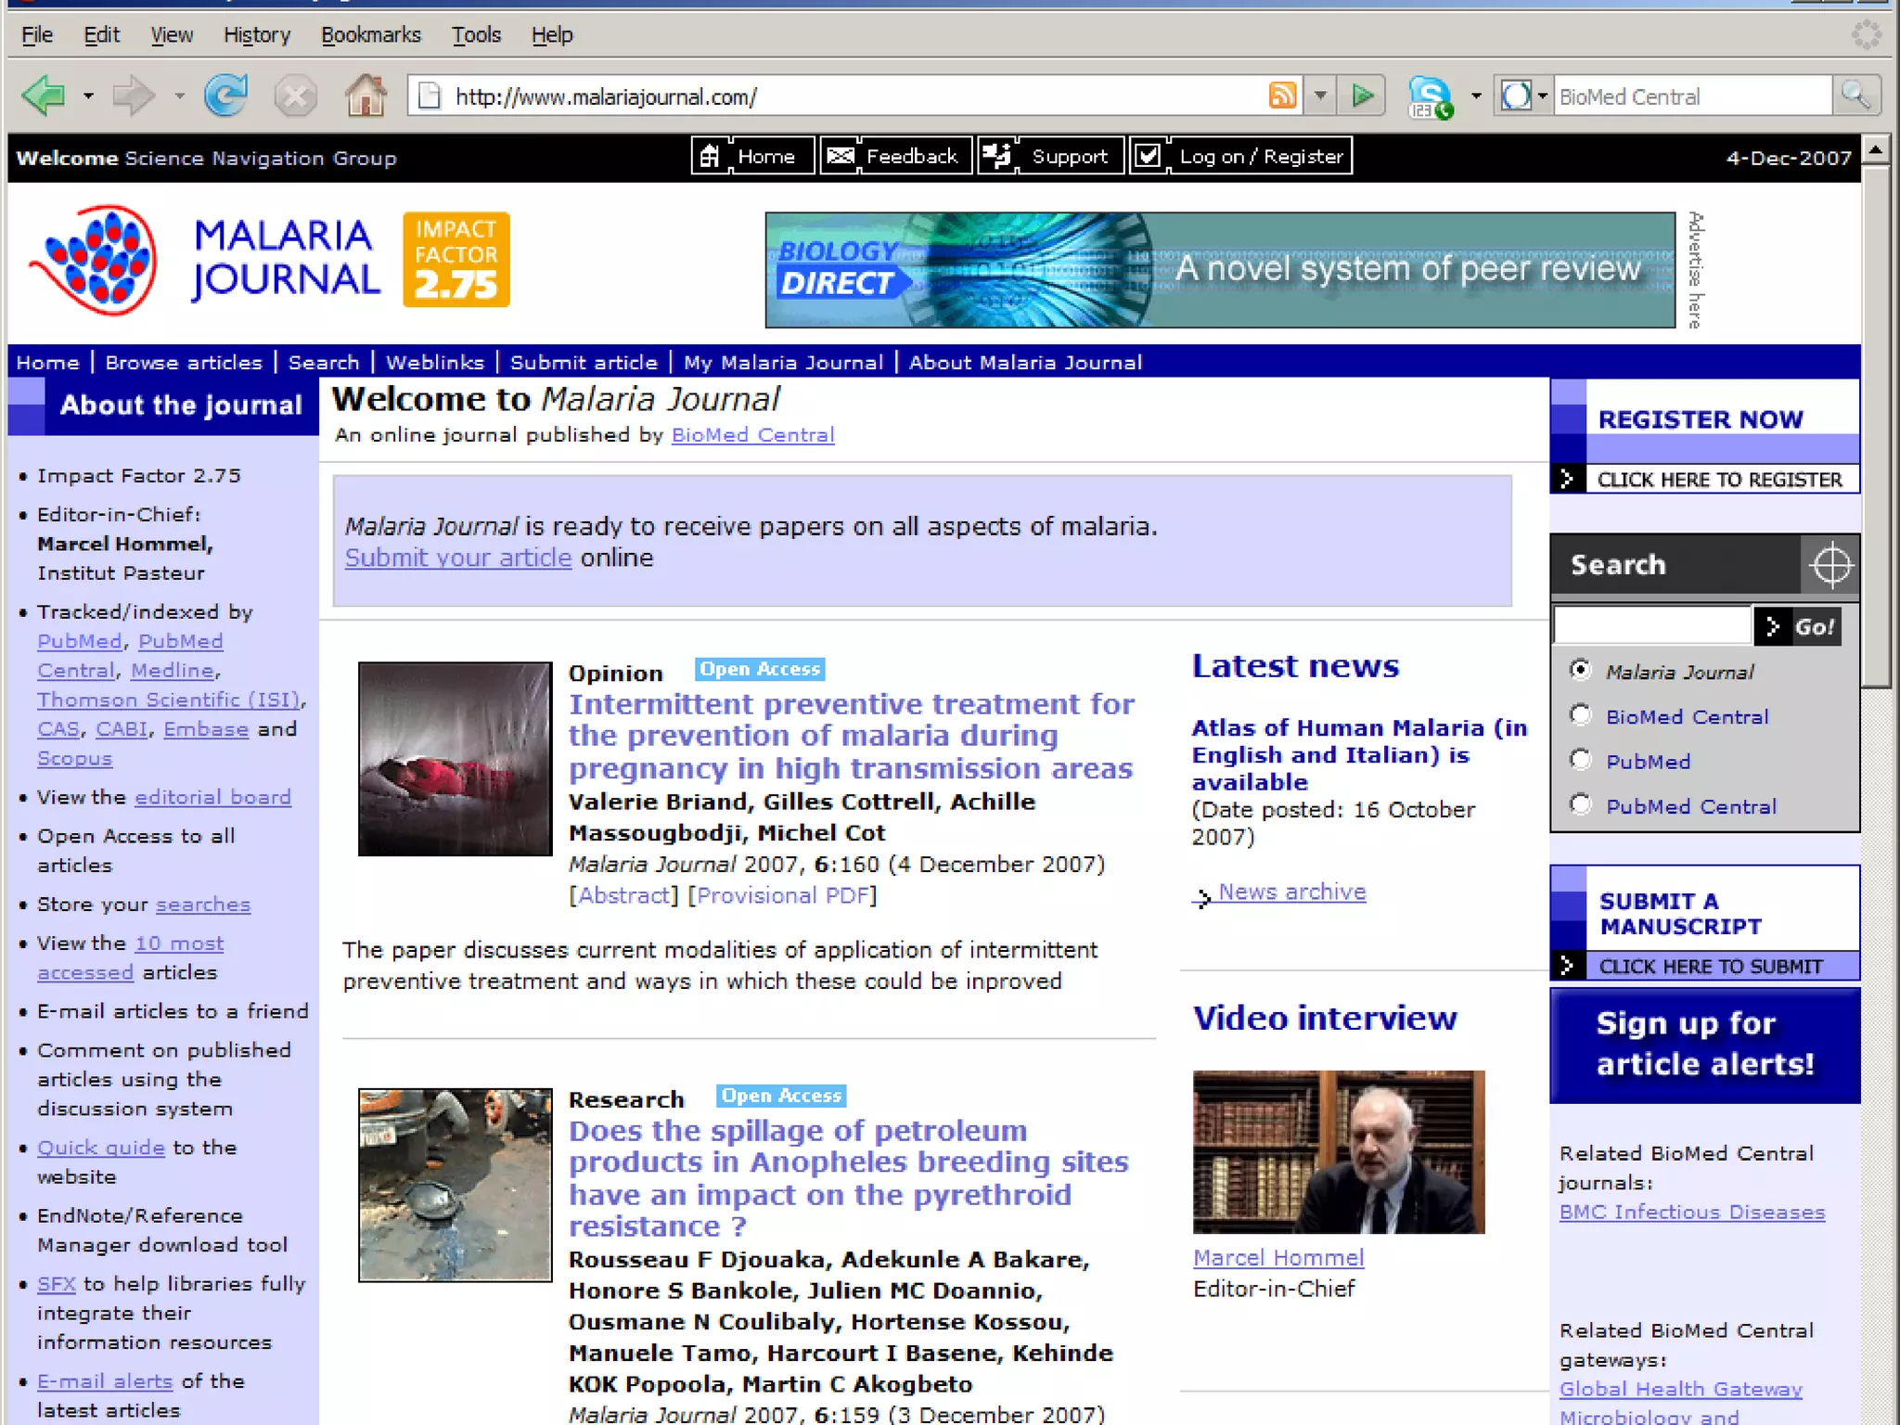Click the vertical scrollbar up arrow
1900x1425 pixels.
point(1876,148)
